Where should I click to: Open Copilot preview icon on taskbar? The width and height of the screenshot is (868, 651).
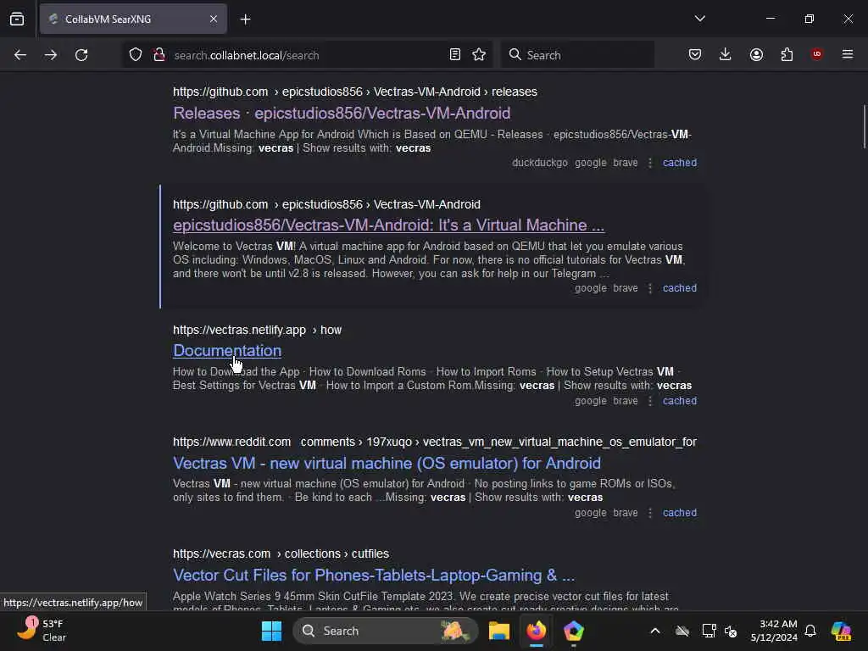click(841, 631)
